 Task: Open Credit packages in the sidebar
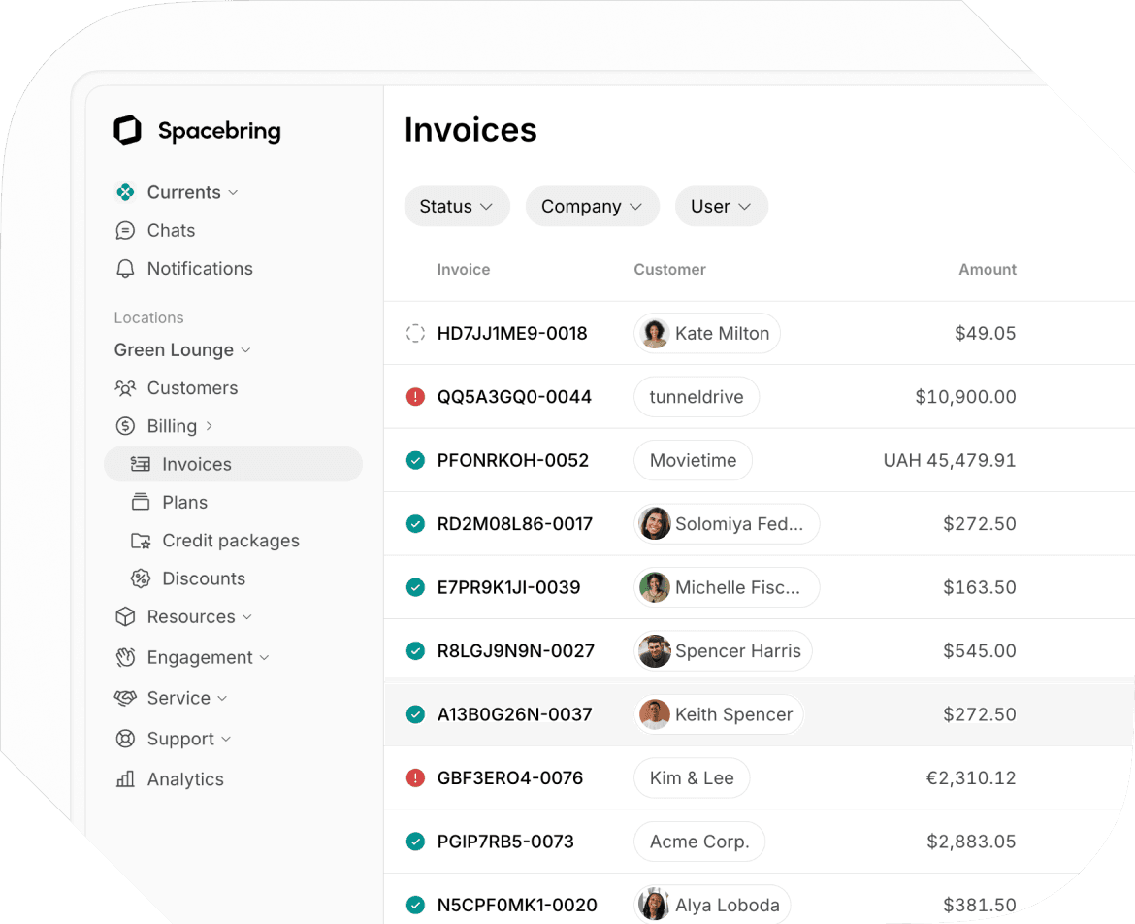coord(230,541)
